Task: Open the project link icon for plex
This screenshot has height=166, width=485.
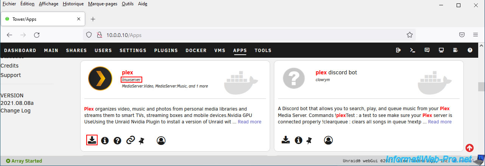Action: click(130, 140)
